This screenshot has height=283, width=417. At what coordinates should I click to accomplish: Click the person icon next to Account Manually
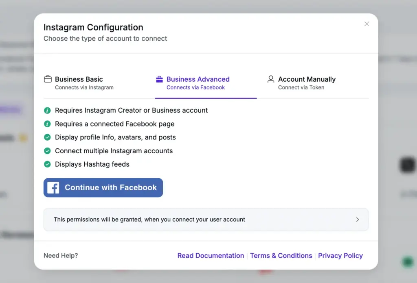pyautogui.click(x=270, y=79)
